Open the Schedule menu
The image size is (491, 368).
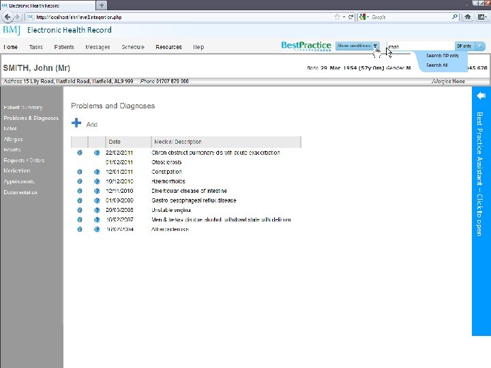pos(133,47)
